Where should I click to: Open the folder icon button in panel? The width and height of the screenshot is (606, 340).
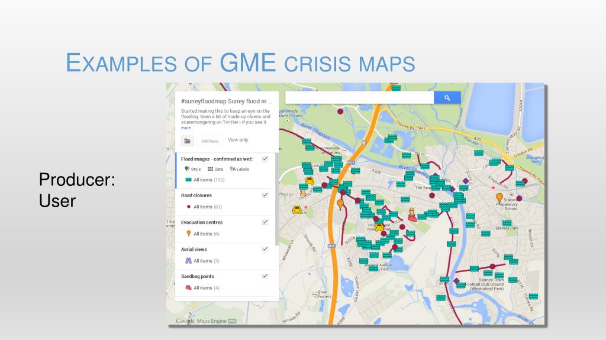(187, 140)
